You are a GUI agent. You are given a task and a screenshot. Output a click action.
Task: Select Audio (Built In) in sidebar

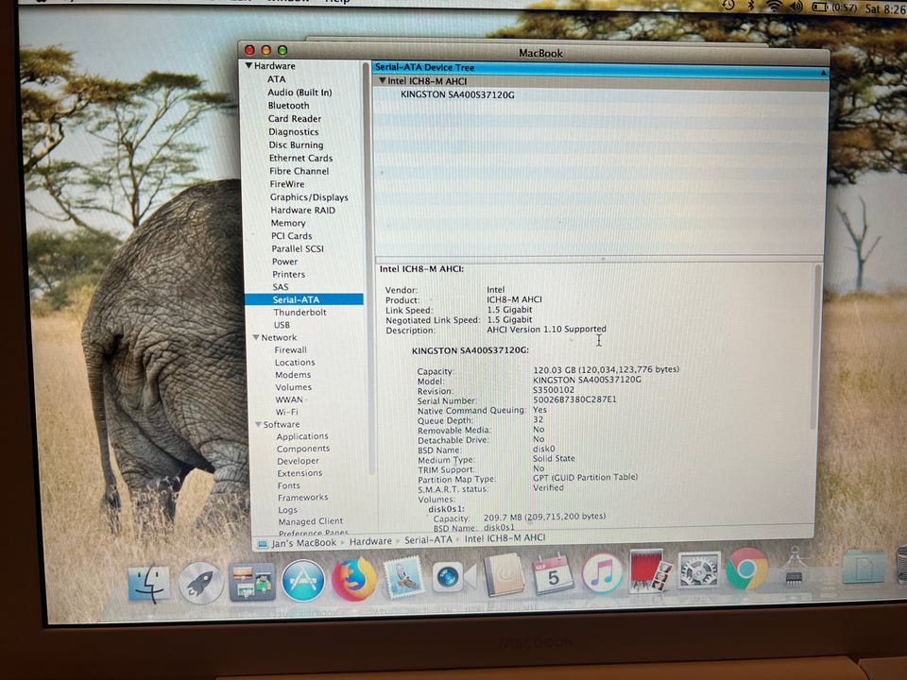point(299,93)
